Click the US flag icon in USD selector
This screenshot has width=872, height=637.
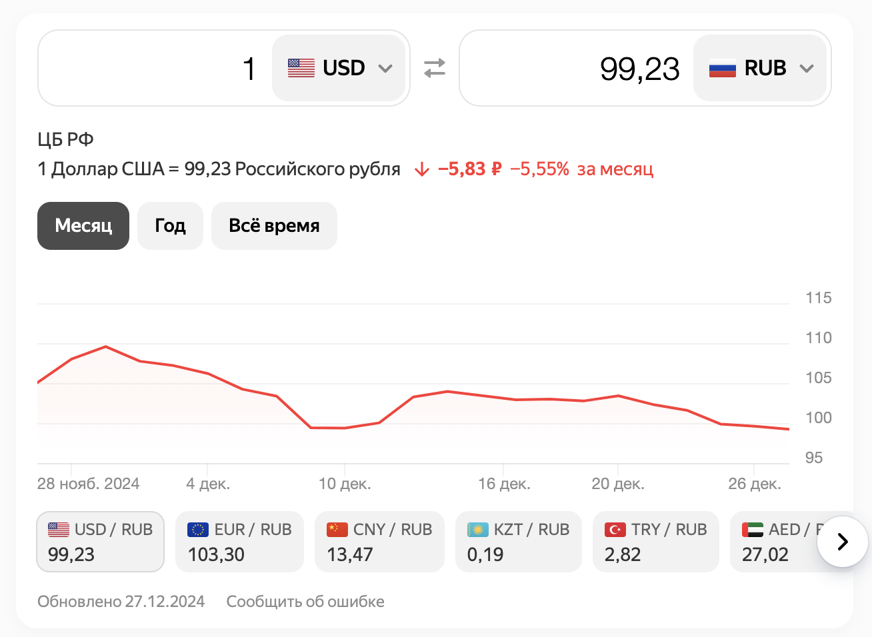point(301,68)
